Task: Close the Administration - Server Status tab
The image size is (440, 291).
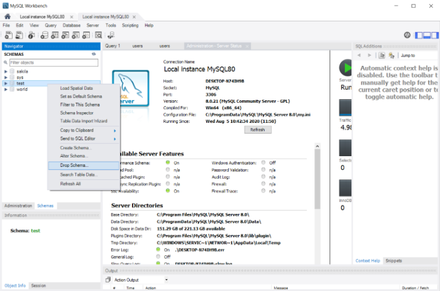Action: (247, 46)
